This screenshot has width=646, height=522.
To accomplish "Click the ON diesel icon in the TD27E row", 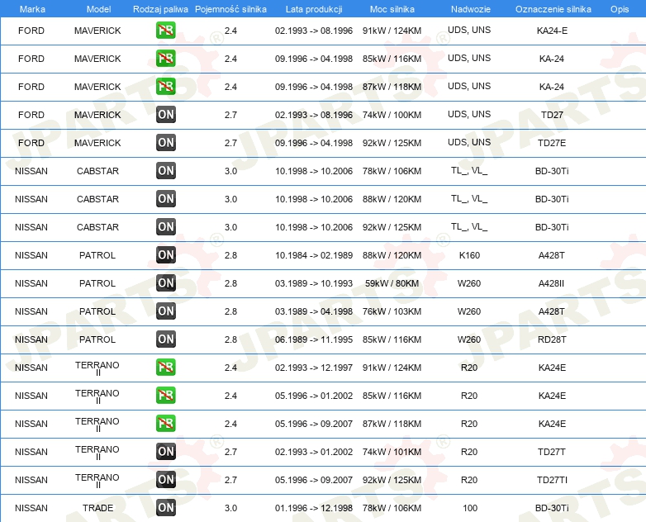I will pyautogui.click(x=165, y=143).
